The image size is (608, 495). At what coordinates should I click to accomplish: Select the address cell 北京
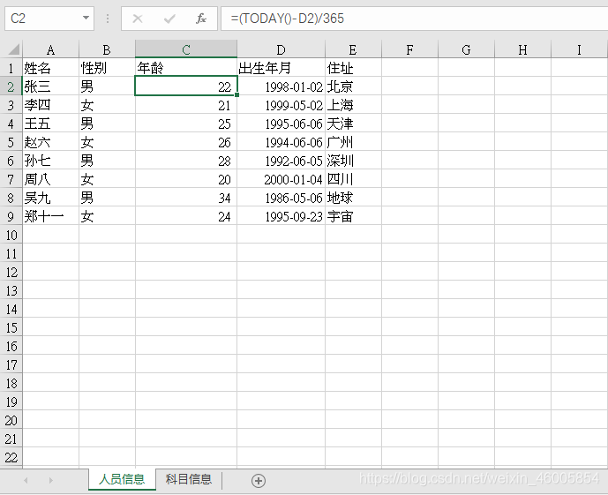point(353,86)
